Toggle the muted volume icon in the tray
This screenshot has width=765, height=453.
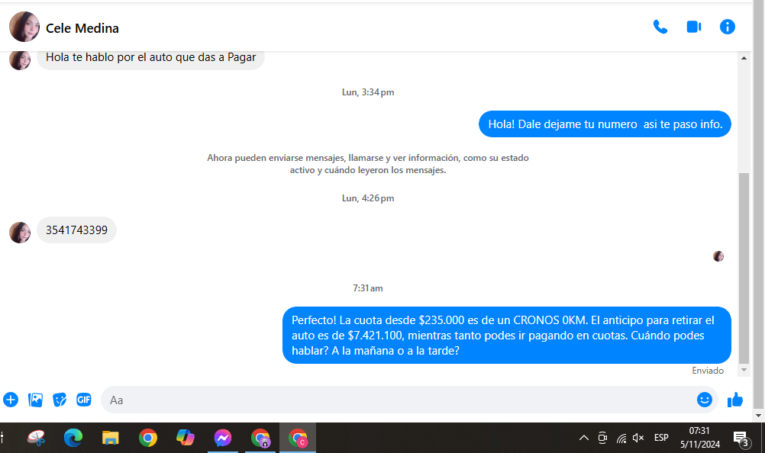[638, 438]
